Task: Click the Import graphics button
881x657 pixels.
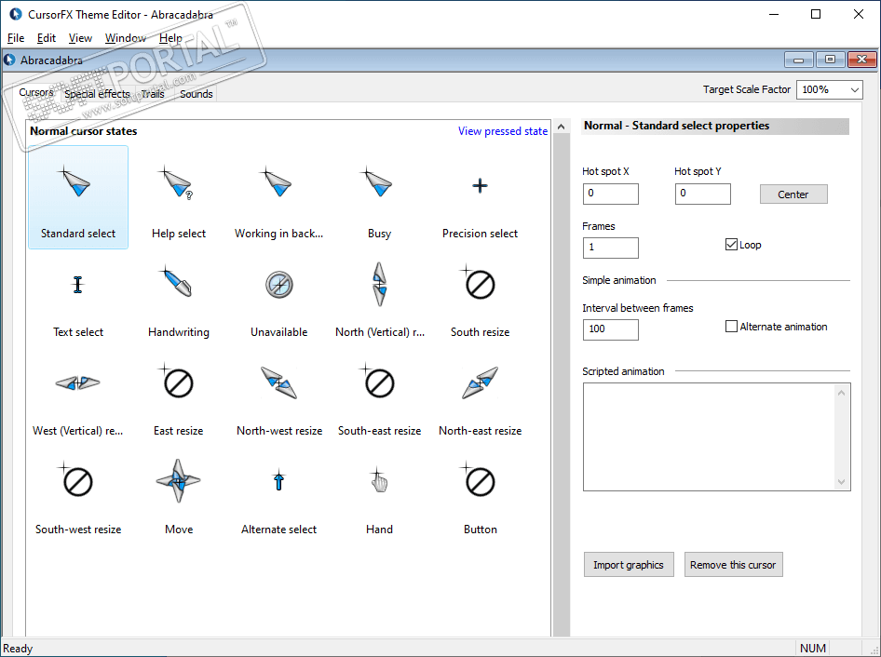Action: tap(629, 565)
